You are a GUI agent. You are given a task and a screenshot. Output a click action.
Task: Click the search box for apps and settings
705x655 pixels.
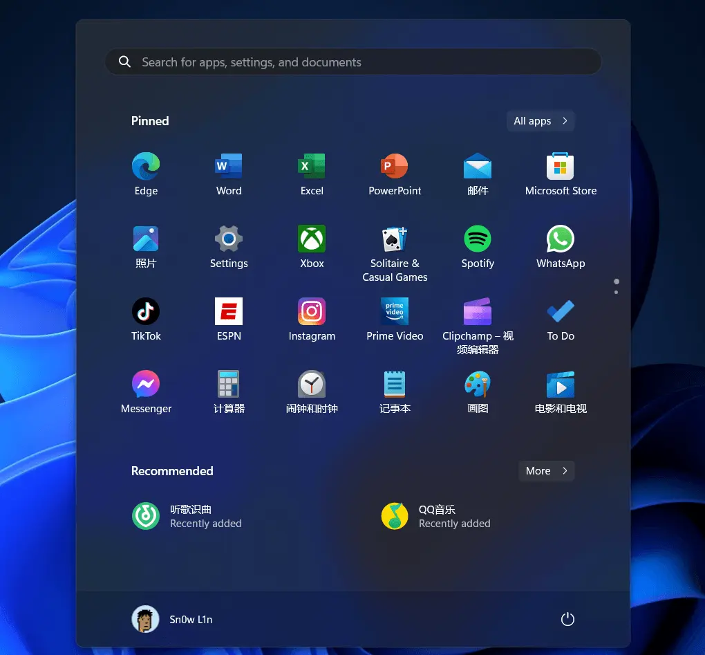(353, 62)
